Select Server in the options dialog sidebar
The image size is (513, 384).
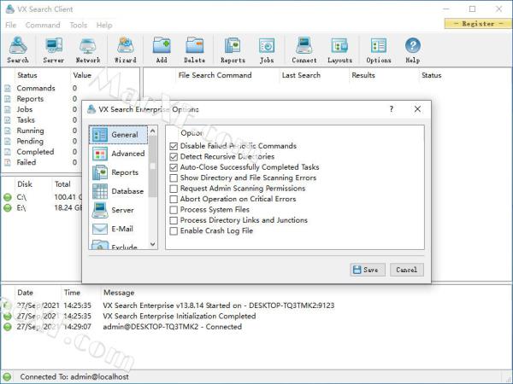(x=118, y=210)
